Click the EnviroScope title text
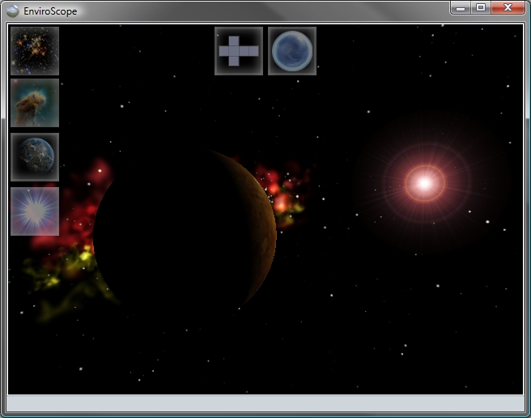 tap(50, 11)
